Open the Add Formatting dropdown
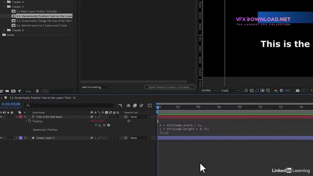The image size is (313, 176). coord(97,87)
